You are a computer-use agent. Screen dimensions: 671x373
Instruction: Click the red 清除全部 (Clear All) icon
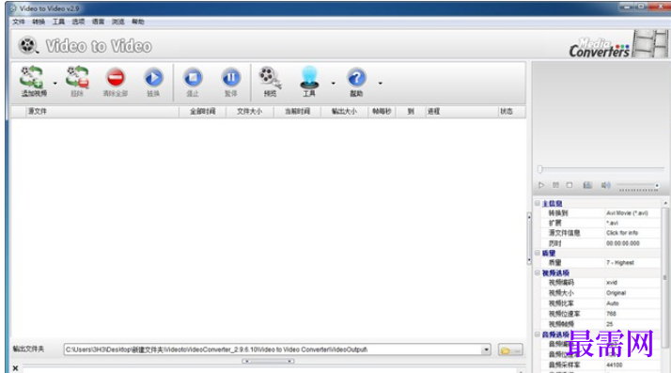coord(116,78)
